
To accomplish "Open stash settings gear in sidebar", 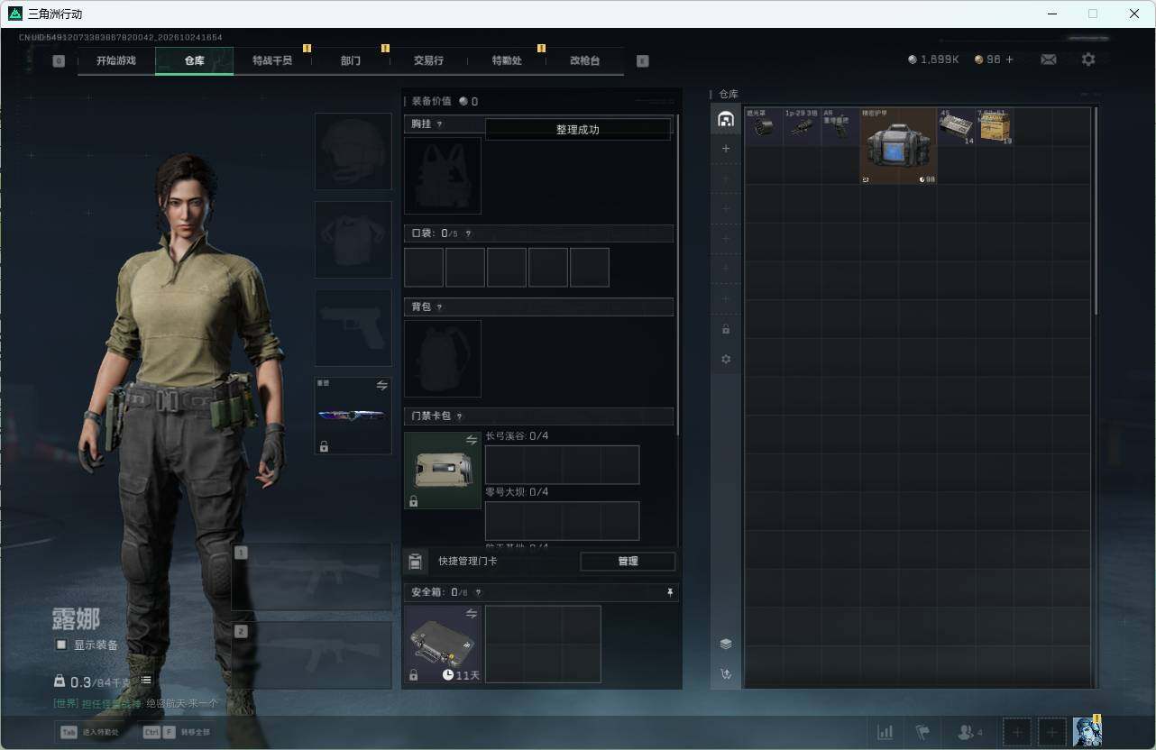I will [x=726, y=359].
